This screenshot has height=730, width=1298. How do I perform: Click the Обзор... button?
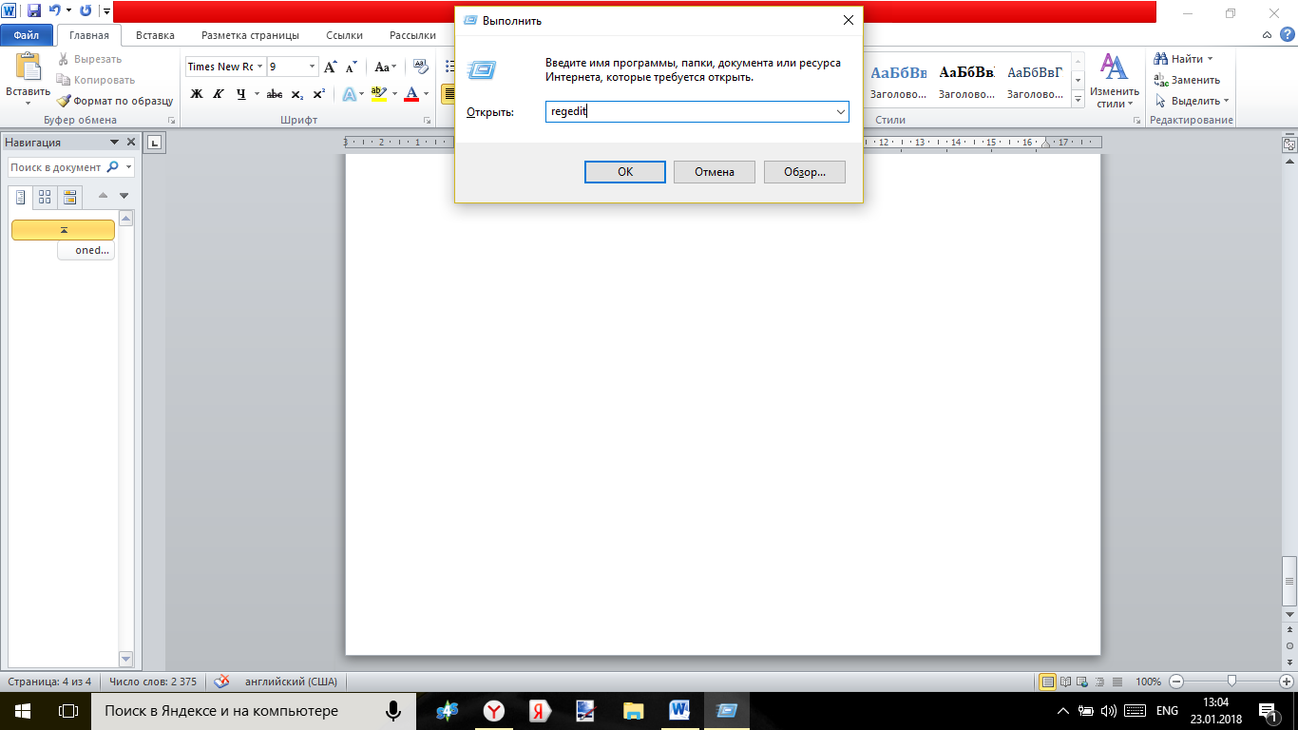pos(804,172)
